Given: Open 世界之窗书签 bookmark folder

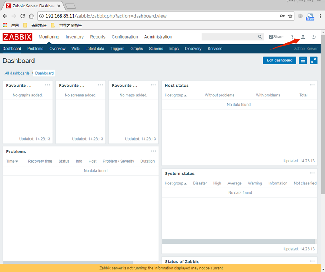Looking at the screenshot, I should (66, 25).
